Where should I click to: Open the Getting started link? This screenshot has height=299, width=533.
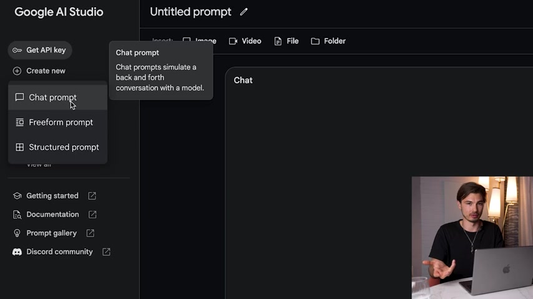click(52, 196)
